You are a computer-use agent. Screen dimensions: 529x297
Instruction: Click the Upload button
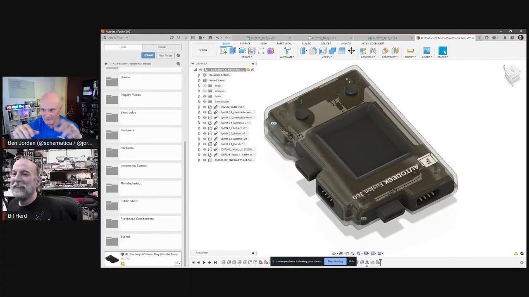point(148,55)
